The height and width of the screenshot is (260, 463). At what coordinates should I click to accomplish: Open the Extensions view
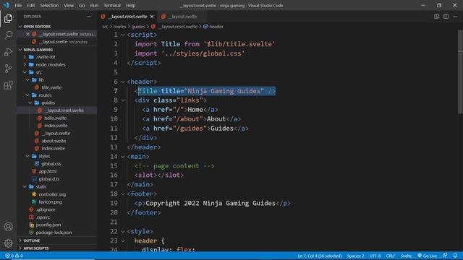(x=8, y=85)
